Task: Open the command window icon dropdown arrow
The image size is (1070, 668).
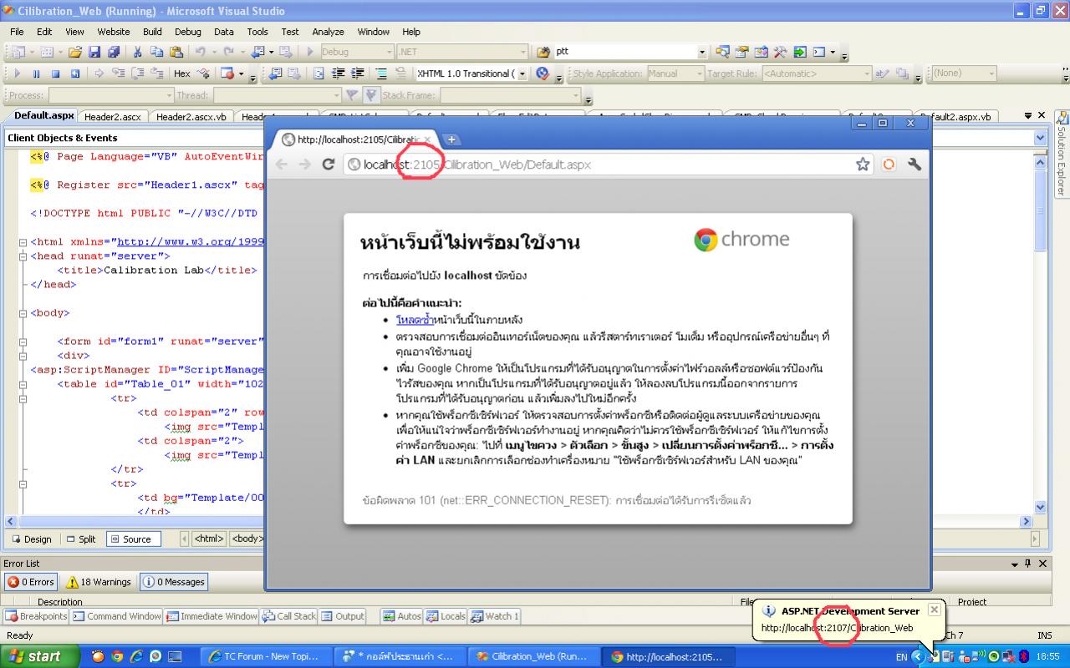Action: (x=833, y=52)
